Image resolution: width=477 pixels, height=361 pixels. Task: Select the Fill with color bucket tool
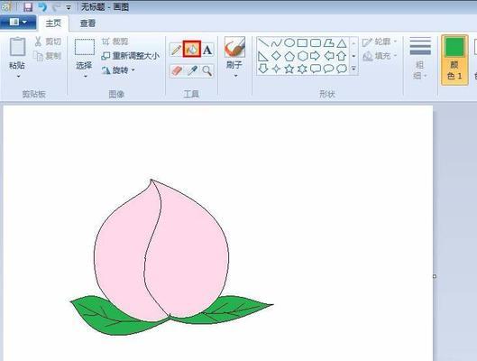[x=192, y=49]
